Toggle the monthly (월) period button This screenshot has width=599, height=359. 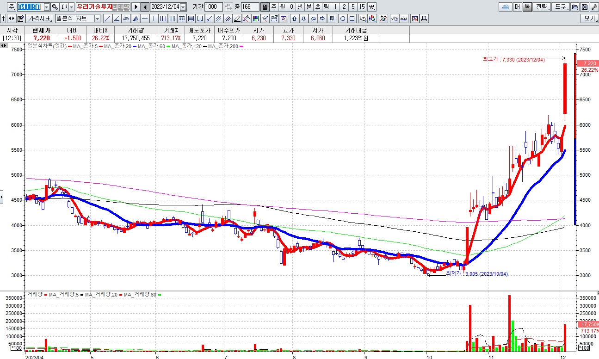[282, 7]
